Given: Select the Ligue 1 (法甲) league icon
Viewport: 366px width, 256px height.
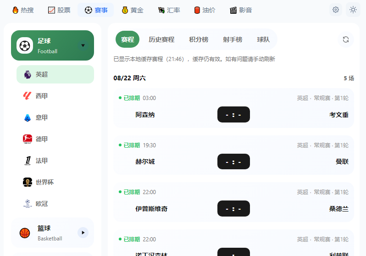Looking at the screenshot, I should (x=28, y=161).
